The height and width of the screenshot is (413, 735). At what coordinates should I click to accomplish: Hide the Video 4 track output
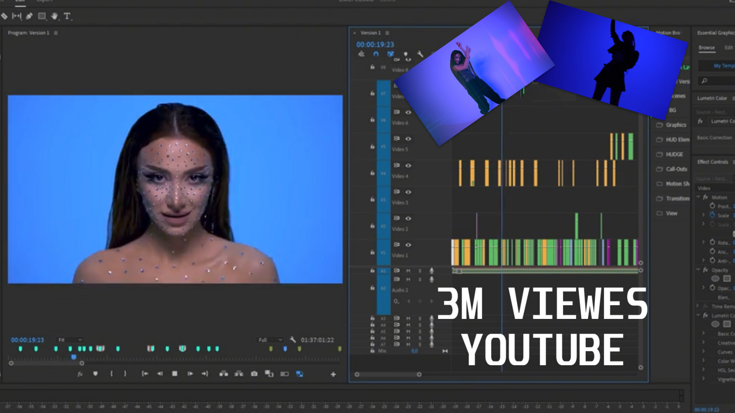click(x=408, y=165)
